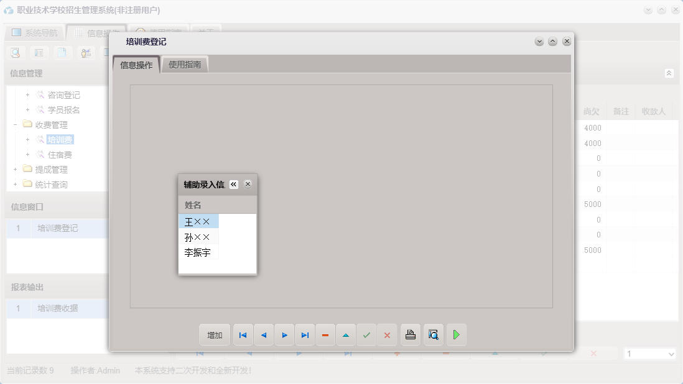Collapse the 培训费登记 dialog with down-chevron button
683x384 pixels.
(539, 42)
